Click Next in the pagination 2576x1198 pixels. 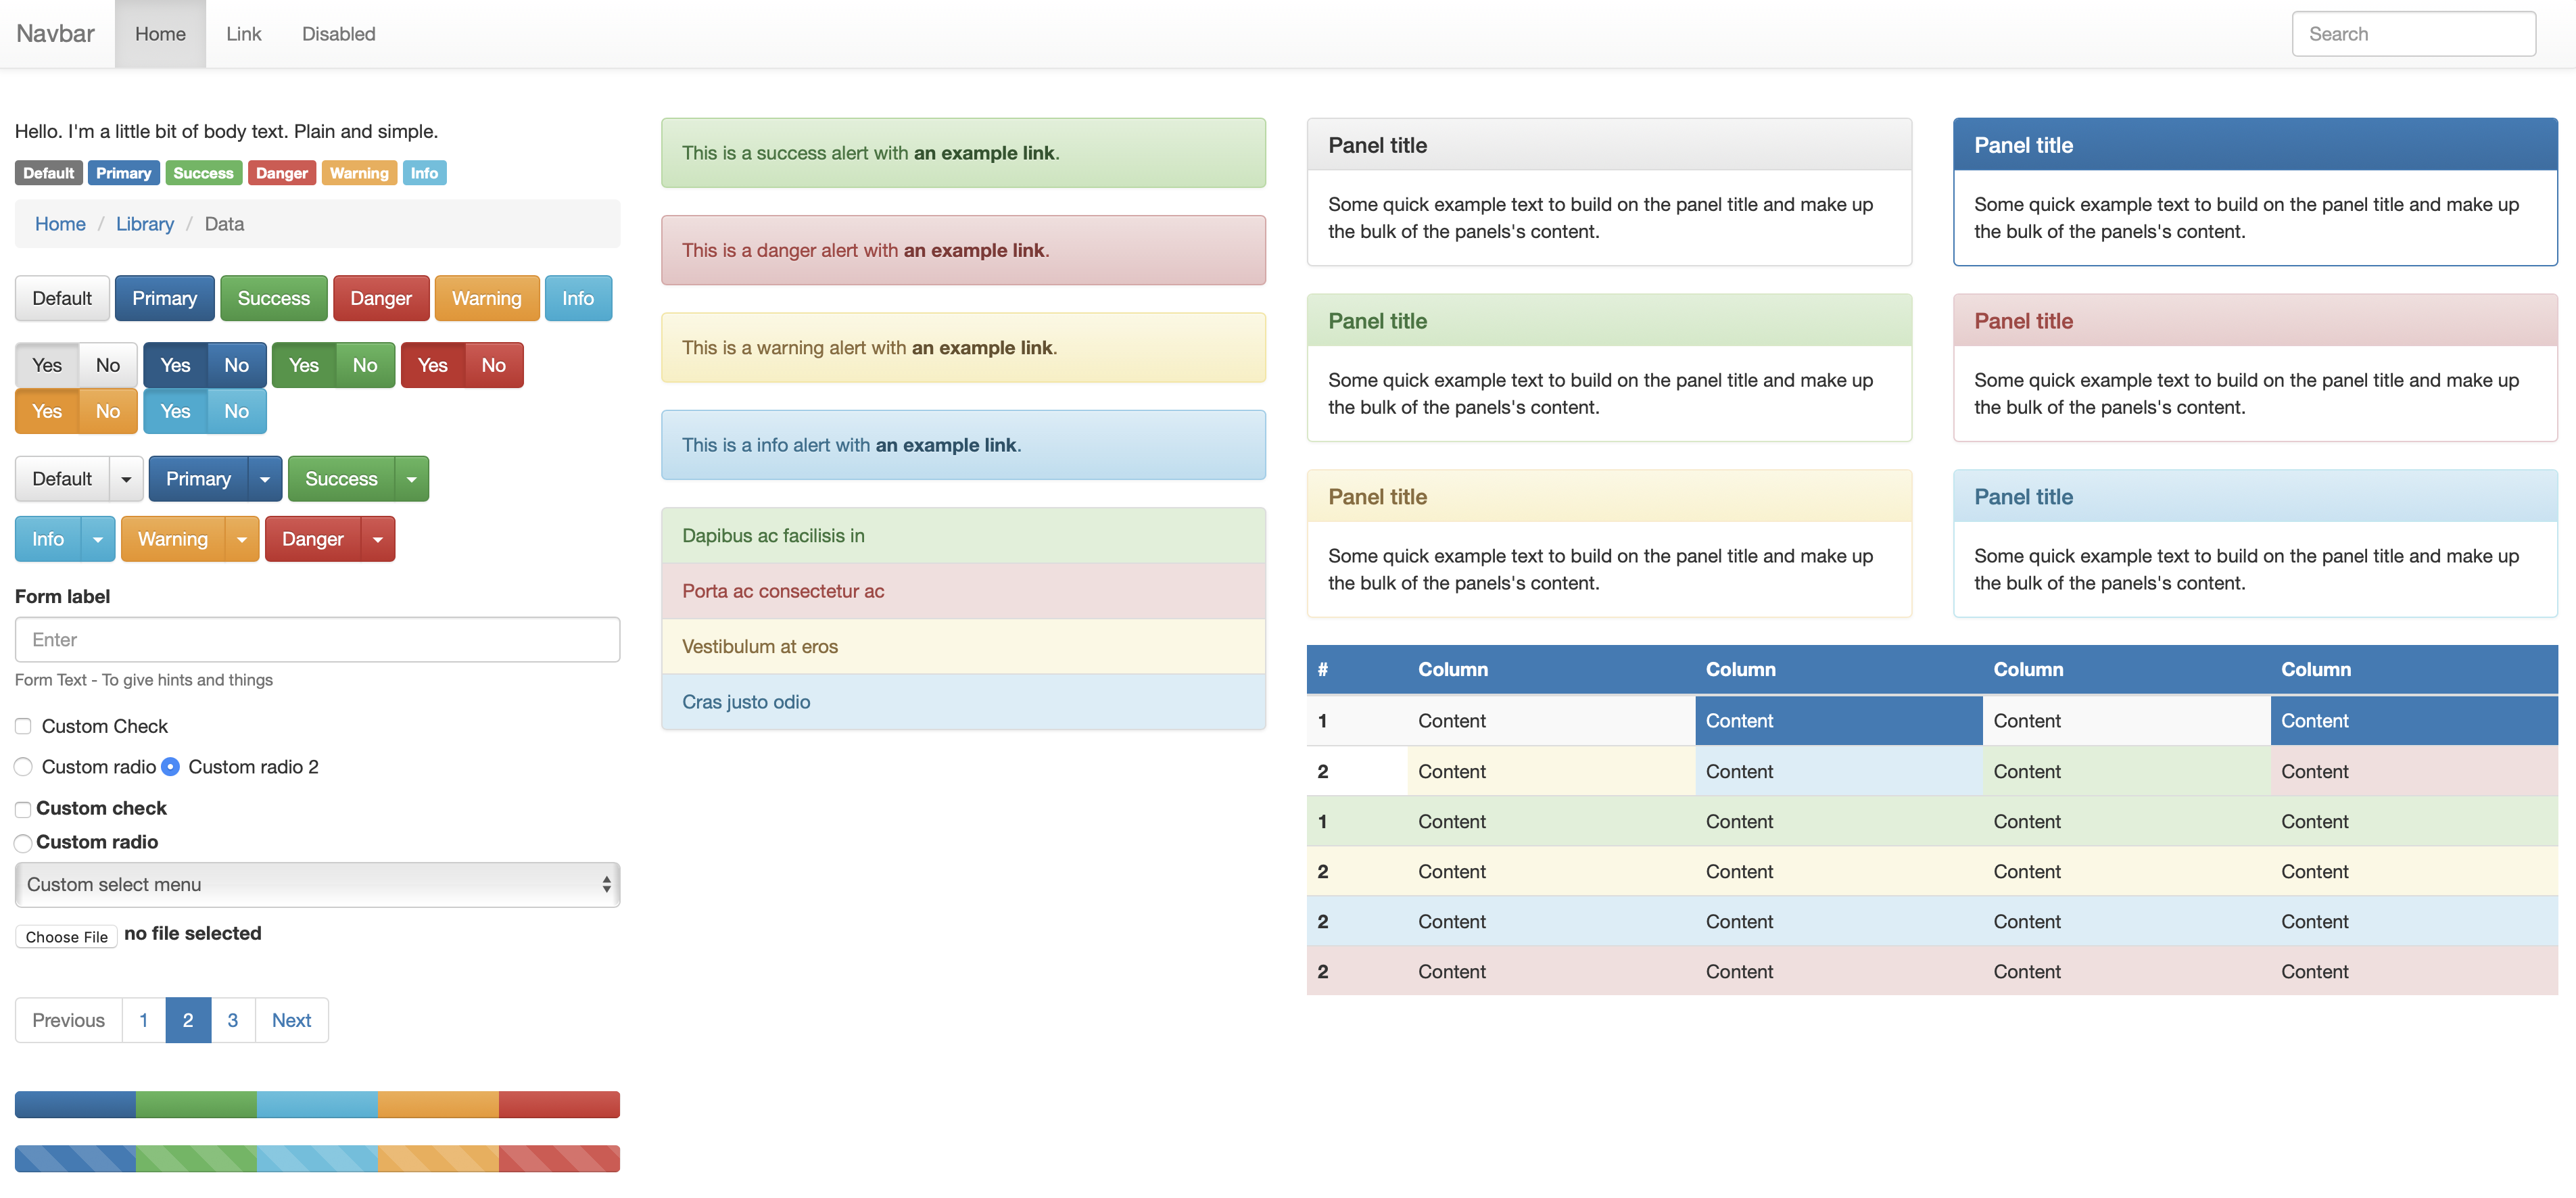291,1020
